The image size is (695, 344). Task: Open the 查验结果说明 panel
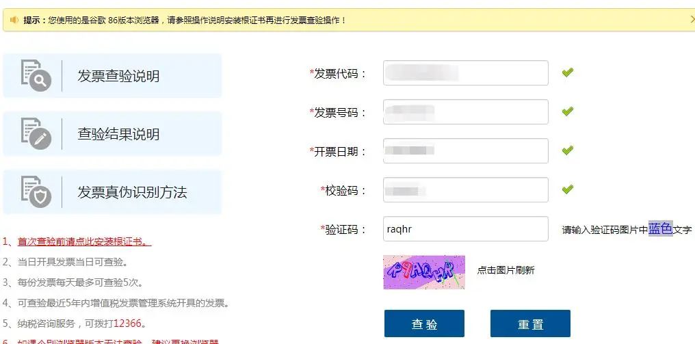(x=112, y=134)
